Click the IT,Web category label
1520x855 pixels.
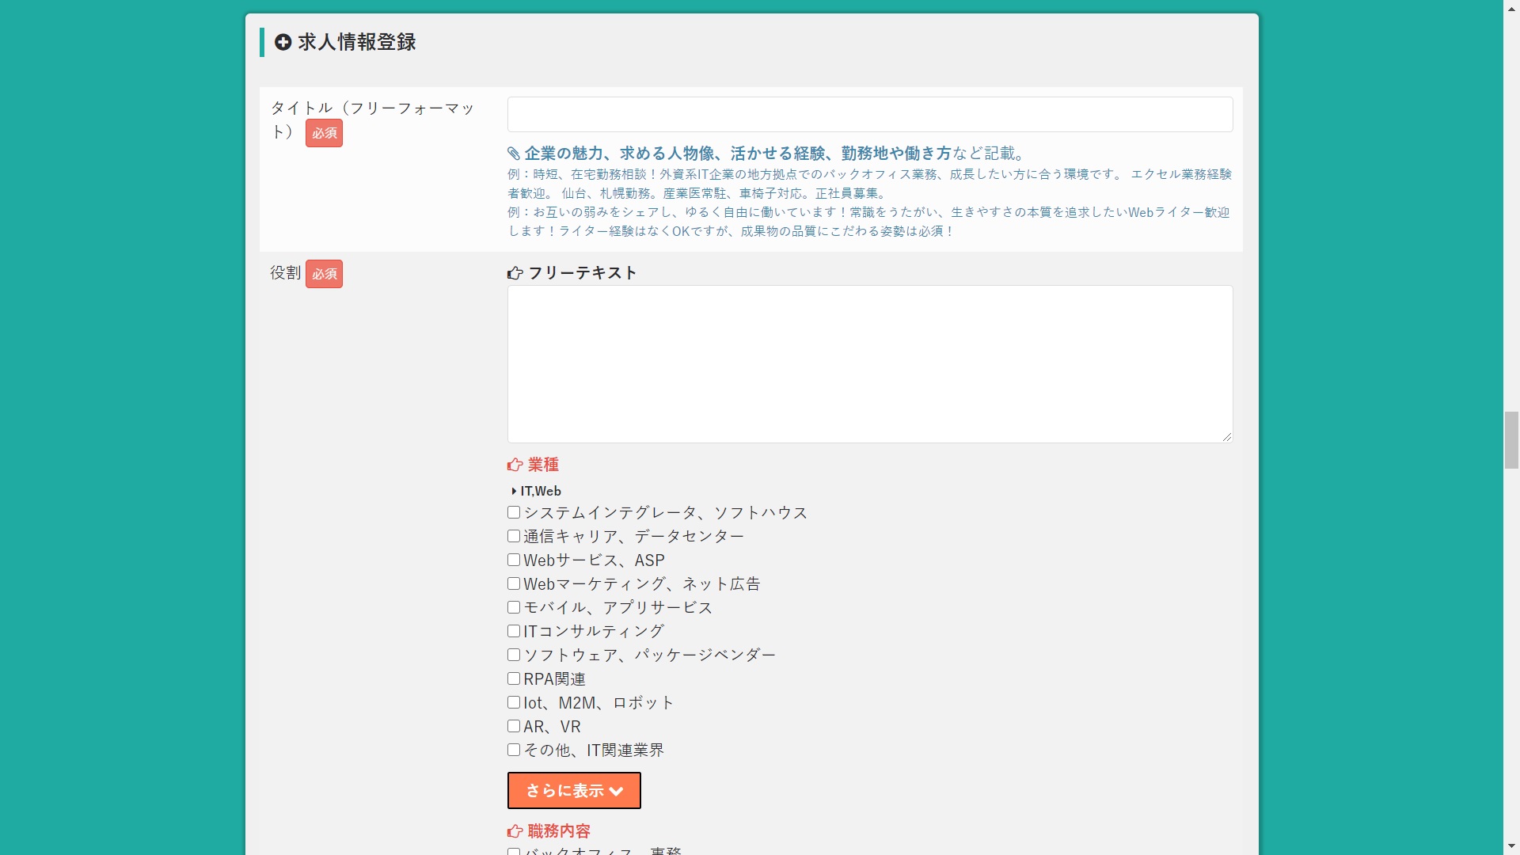tap(541, 492)
